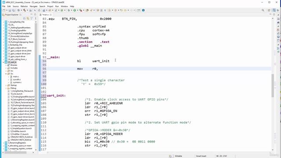
Task: Open the Source menu
Action: (x=16, y=6)
